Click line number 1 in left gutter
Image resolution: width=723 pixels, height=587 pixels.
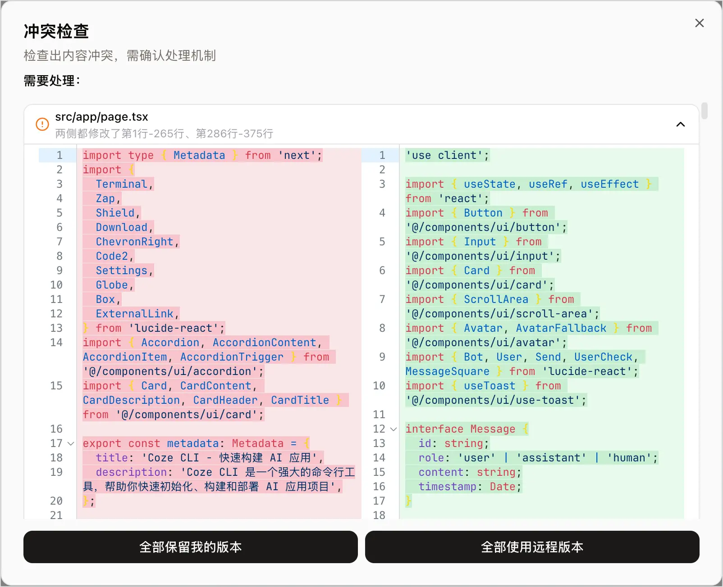[59, 155]
